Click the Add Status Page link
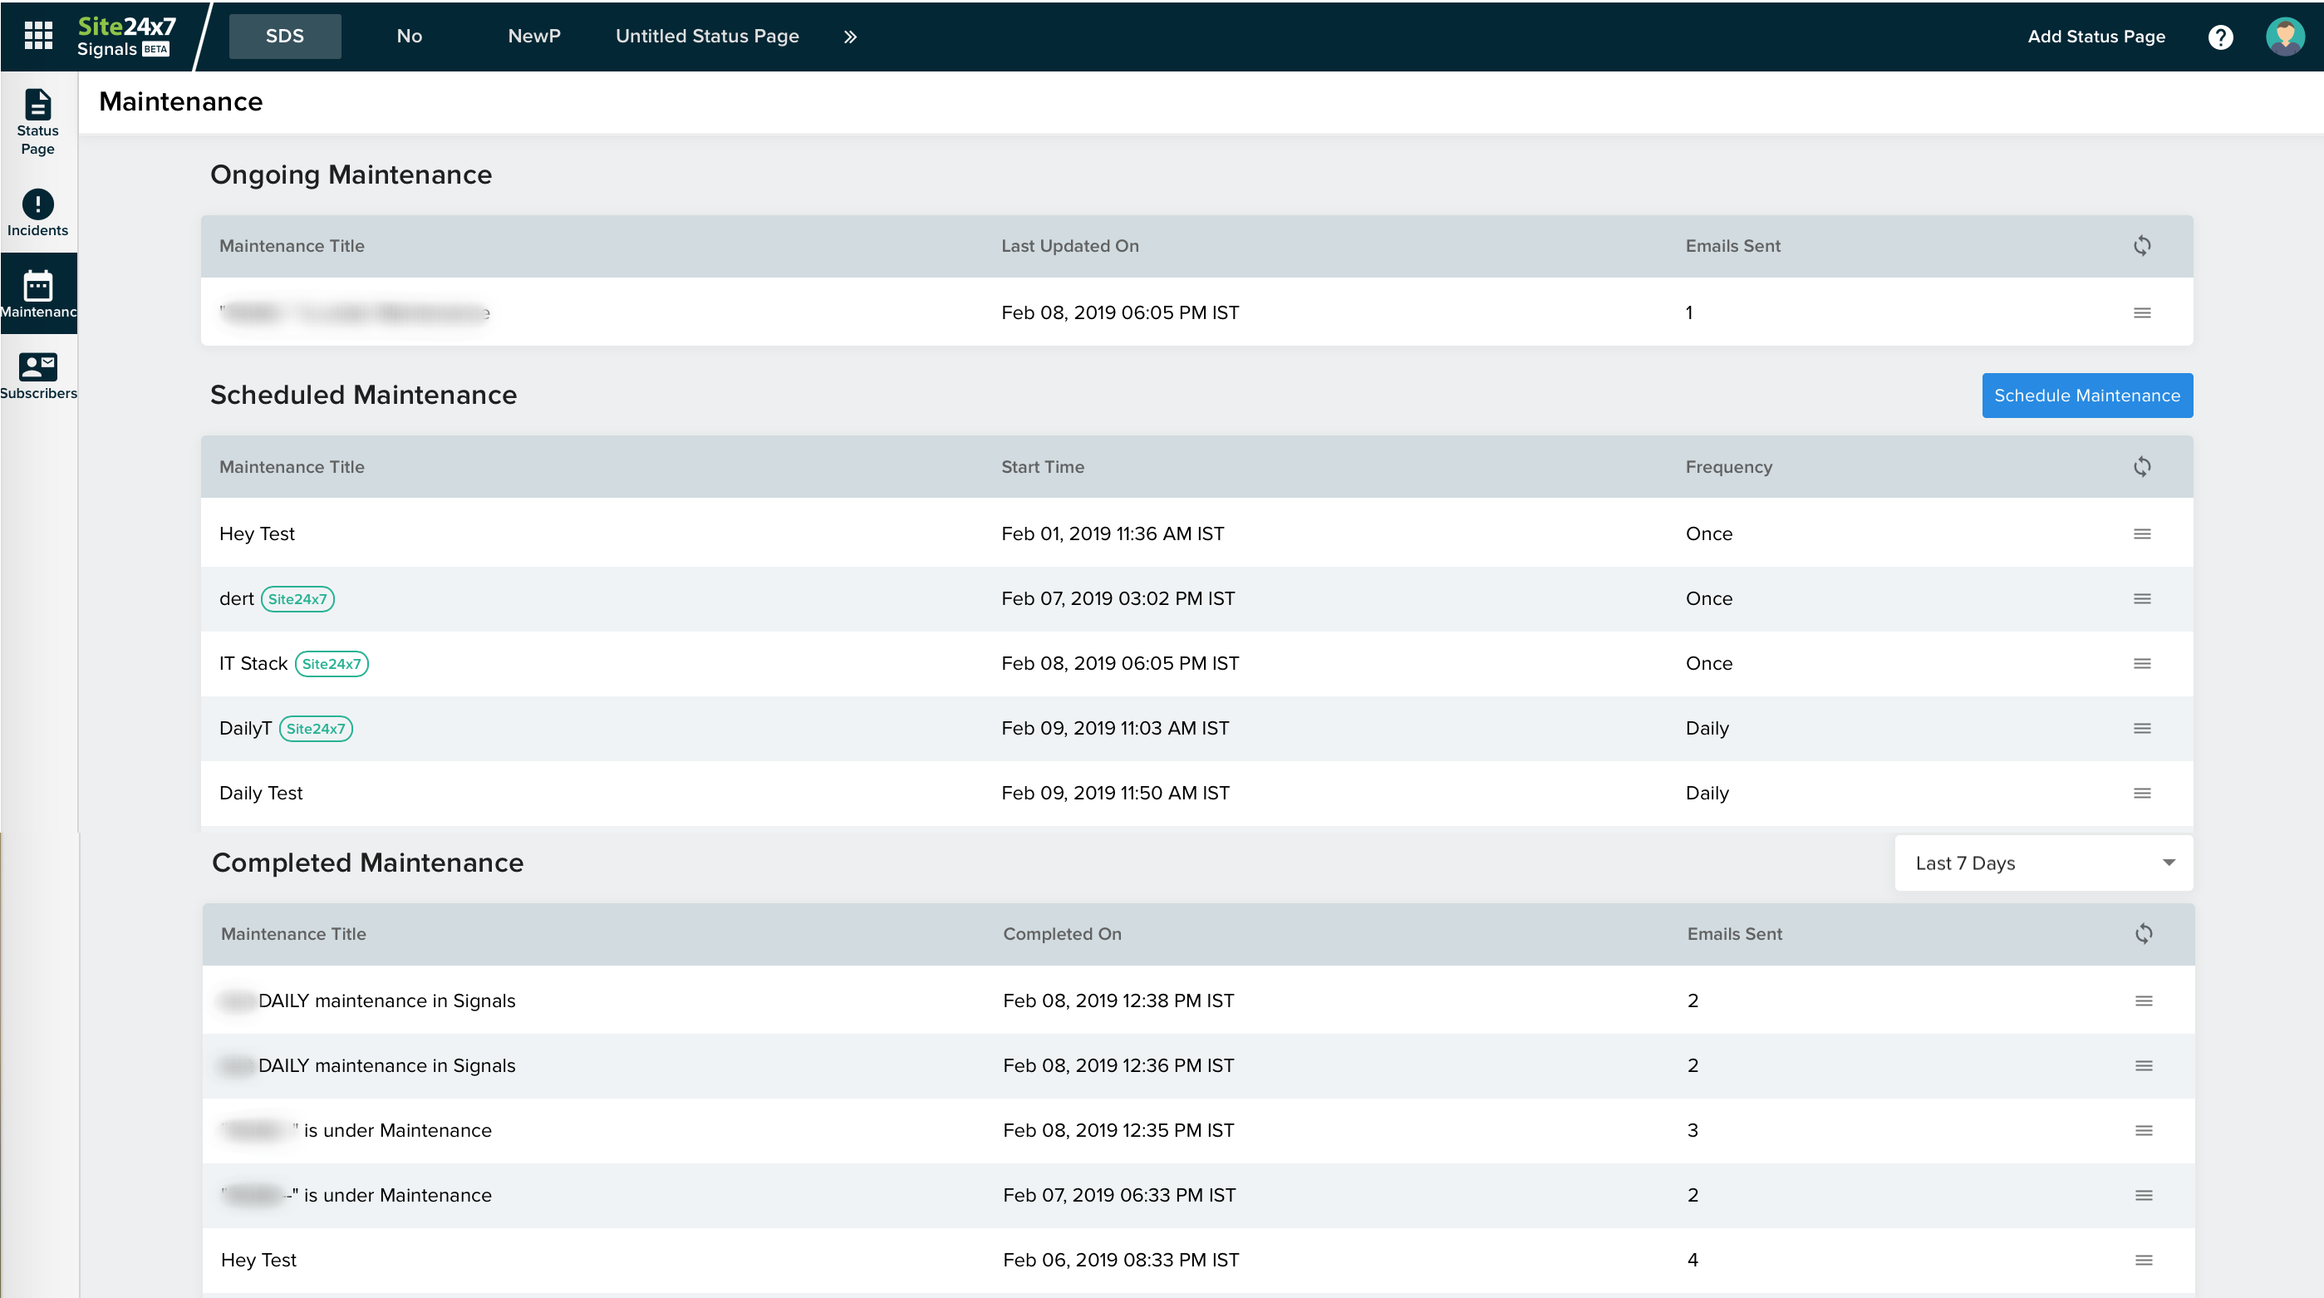2324x1298 pixels. 2096,37
